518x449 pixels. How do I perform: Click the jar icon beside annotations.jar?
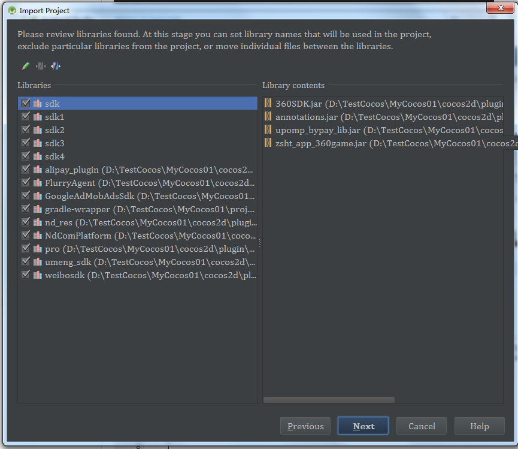[268, 116]
